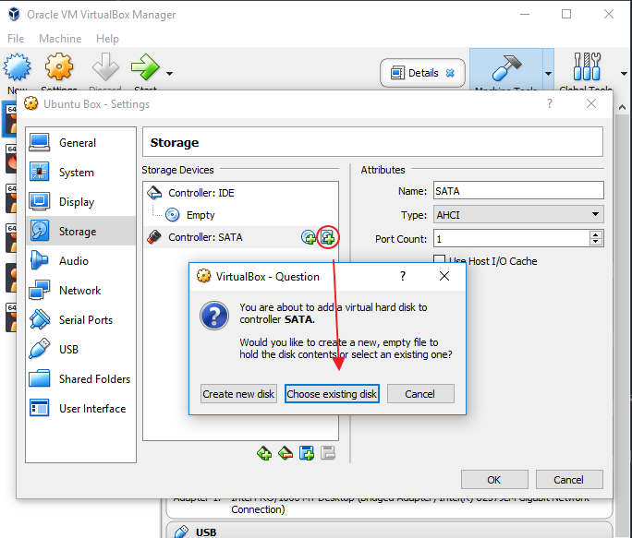Click remove storage attachment icon below list
This screenshot has width=632, height=538.
[x=328, y=453]
